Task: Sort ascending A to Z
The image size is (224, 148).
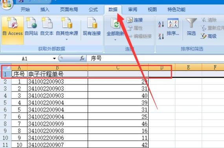Action: coord(161,24)
